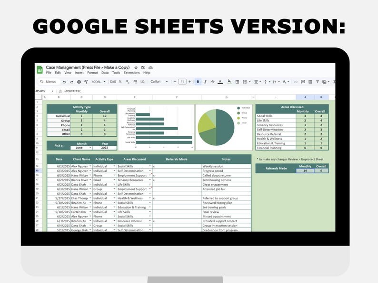Open the Data menu
The height and width of the screenshot is (283, 378).
tap(105, 73)
